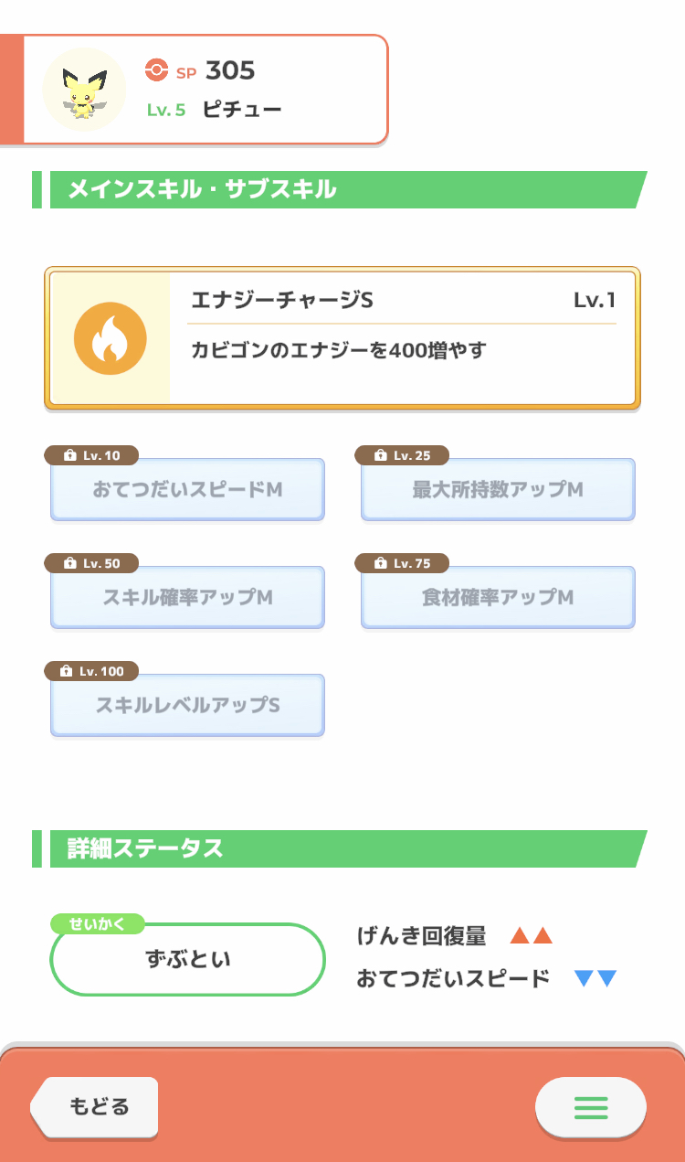This screenshot has height=1162, width=685.
Task: Click the blue down arrows for おてつだいスピード
Action: [595, 978]
